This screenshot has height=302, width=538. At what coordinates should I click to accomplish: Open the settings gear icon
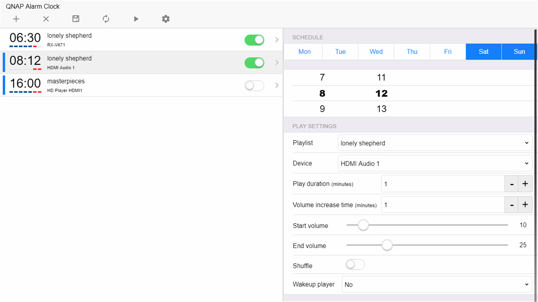(x=165, y=19)
